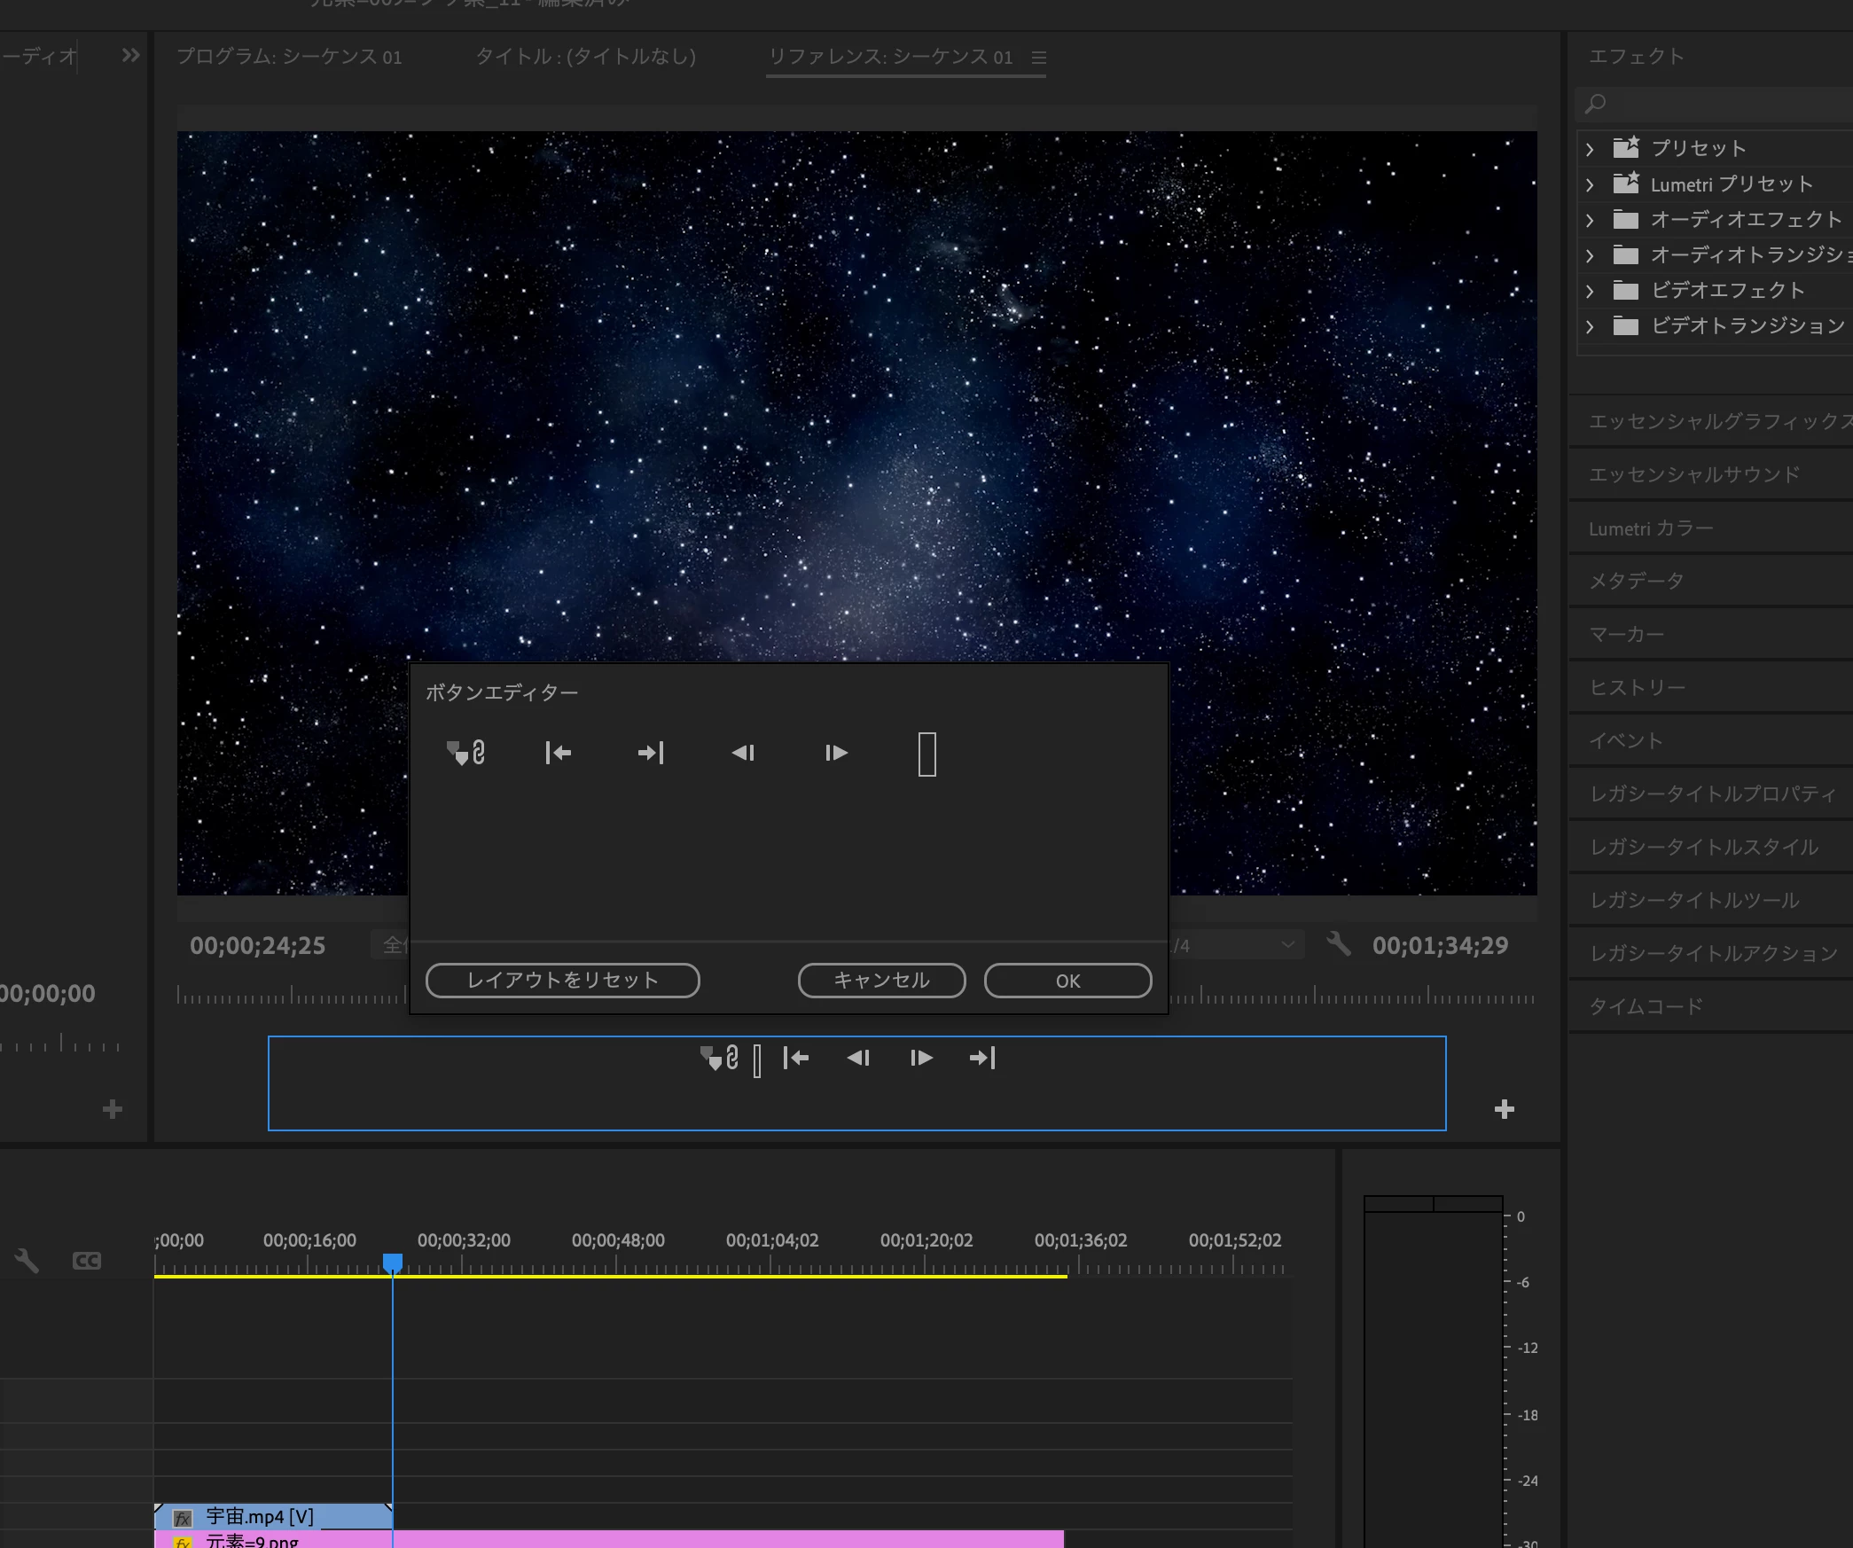Image resolution: width=1853 pixels, height=1548 pixels.
Task: Open Lumetri カラー panel
Action: (1651, 528)
